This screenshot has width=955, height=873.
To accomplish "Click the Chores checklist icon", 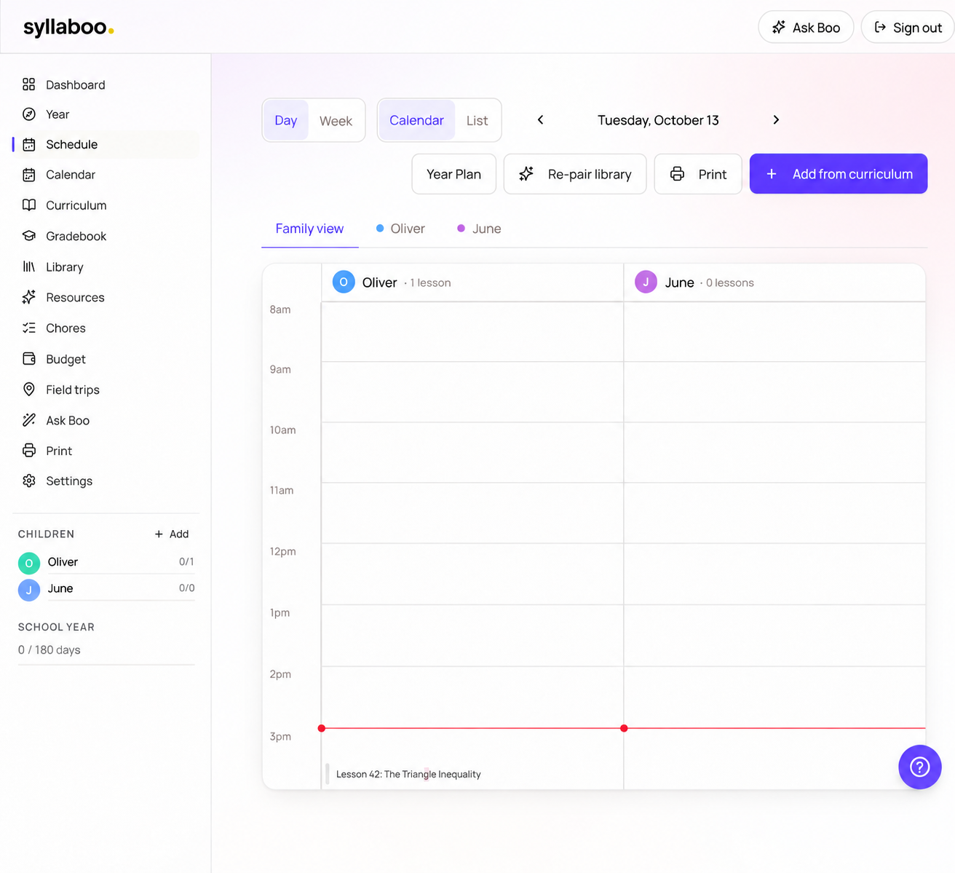I will [x=29, y=328].
